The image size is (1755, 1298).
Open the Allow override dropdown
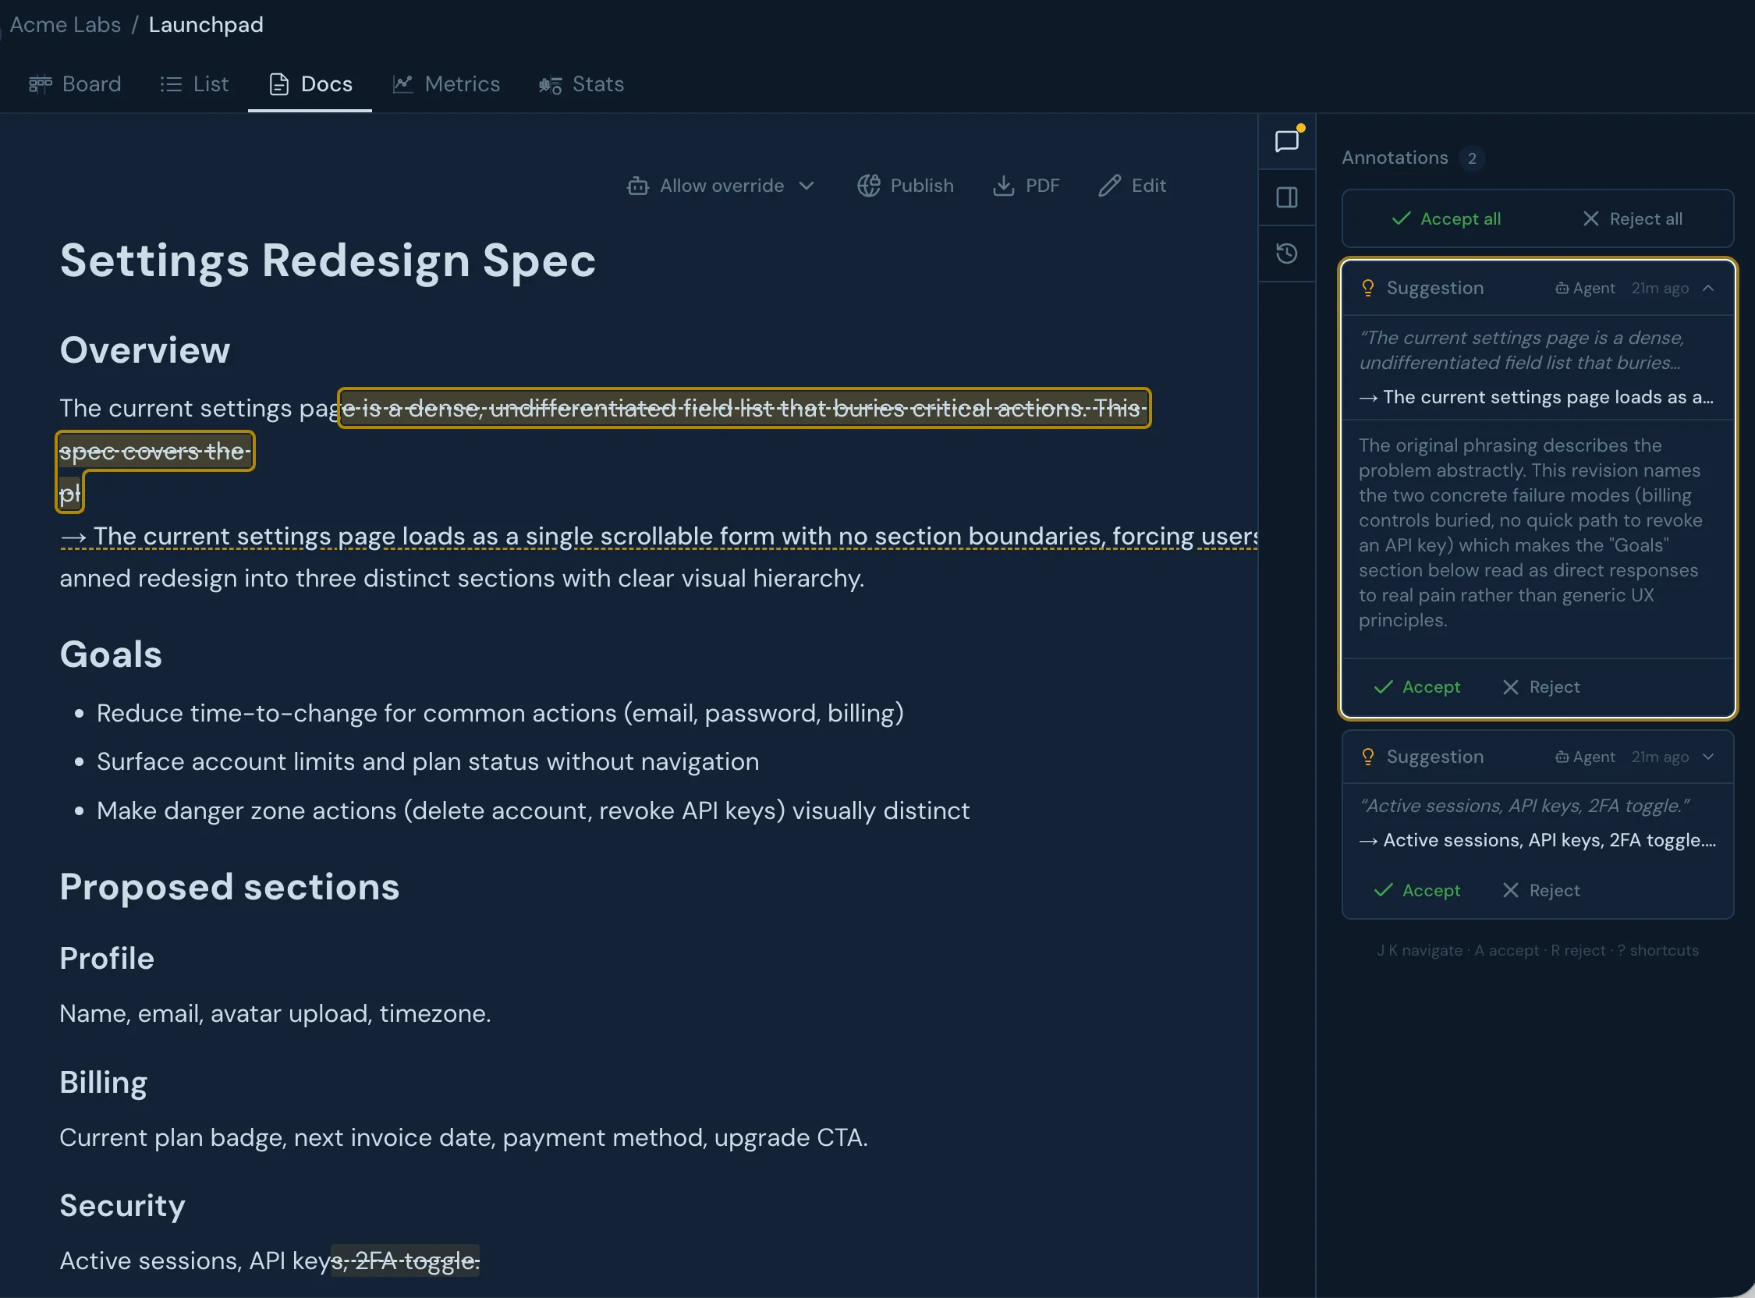(721, 186)
